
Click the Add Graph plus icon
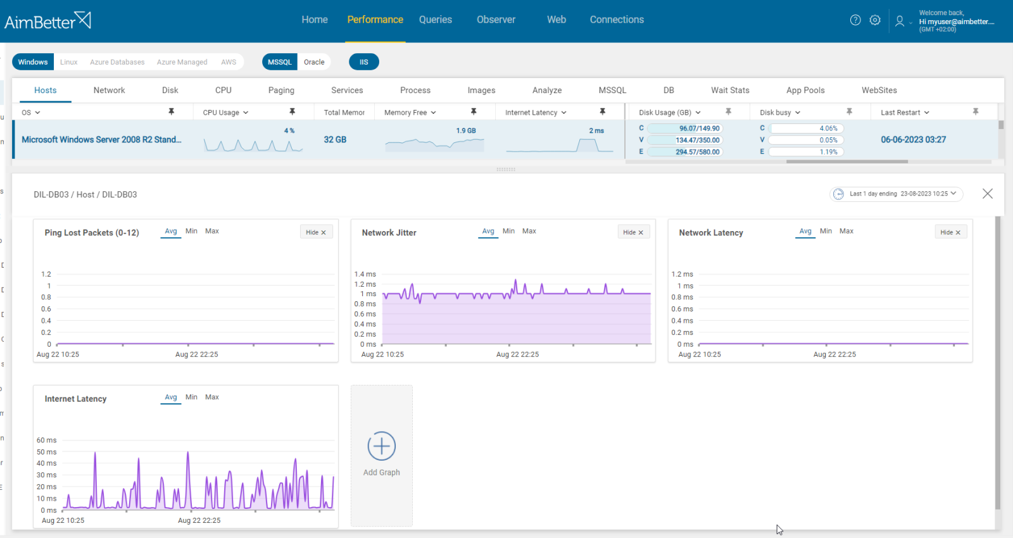(382, 446)
